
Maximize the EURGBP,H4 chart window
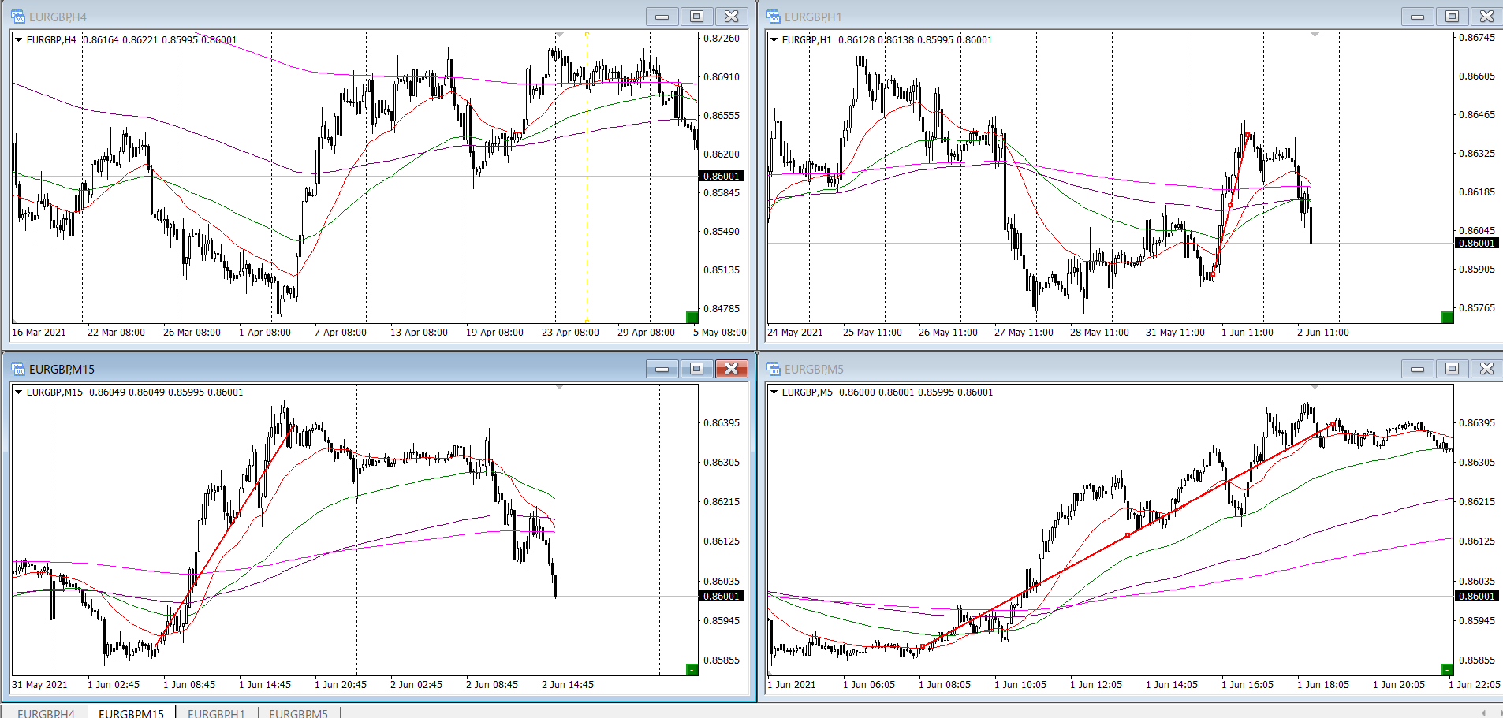point(697,17)
